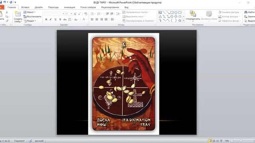Click the Undo icon in quick access toolbar
Image resolution: width=255 pixels, height=143 pixels.
(5, 2)
